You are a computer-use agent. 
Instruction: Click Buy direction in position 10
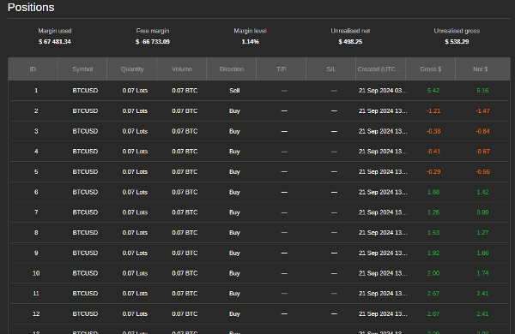(234, 273)
